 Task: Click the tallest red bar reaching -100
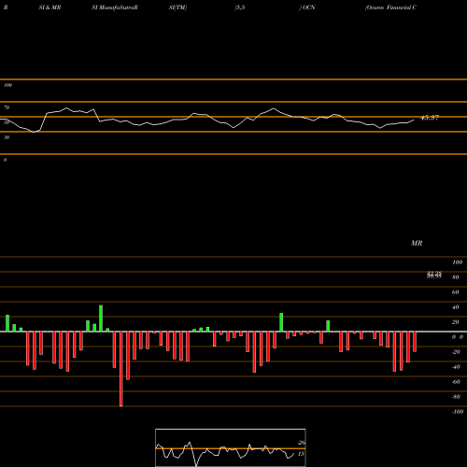coord(121,369)
